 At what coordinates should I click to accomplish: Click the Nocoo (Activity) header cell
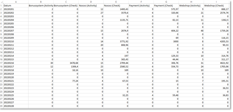coord(91,6)
